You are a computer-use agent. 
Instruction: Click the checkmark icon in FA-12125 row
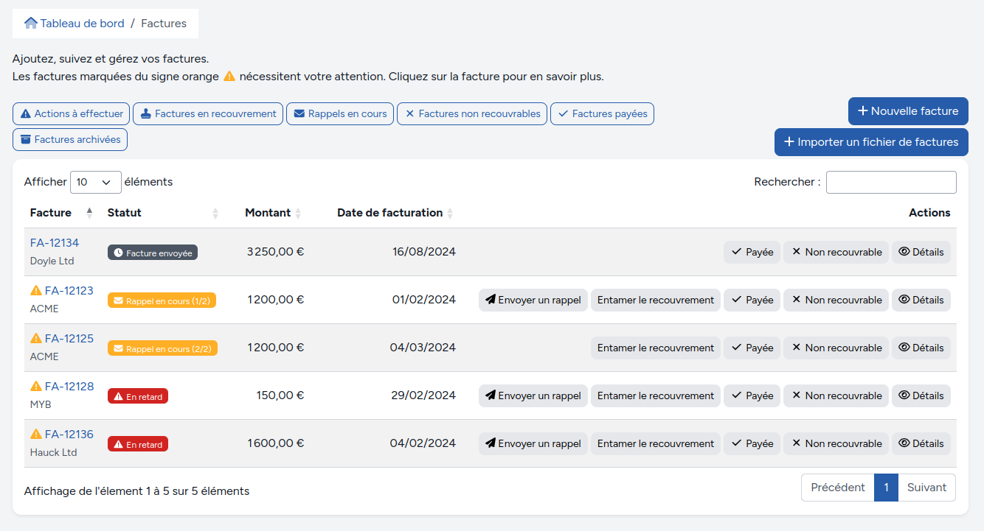(x=736, y=348)
